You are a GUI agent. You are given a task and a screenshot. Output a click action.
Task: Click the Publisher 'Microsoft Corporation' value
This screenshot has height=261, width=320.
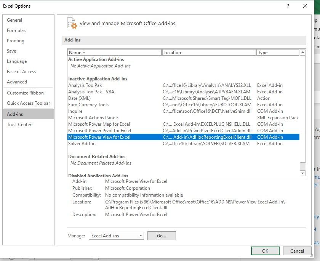(x=128, y=188)
